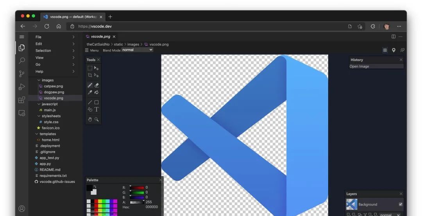Click theCatSaidNo in the breadcrumb
Image resolution: width=422 pixels, height=216 pixels.
[x=98, y=44]
